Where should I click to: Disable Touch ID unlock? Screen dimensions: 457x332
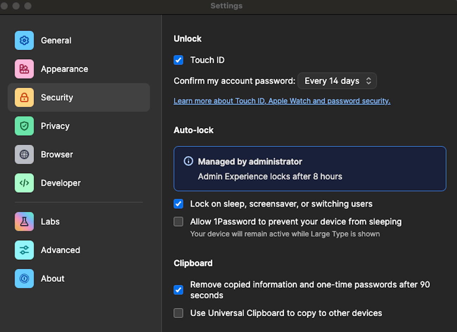[x=179, y=60]
